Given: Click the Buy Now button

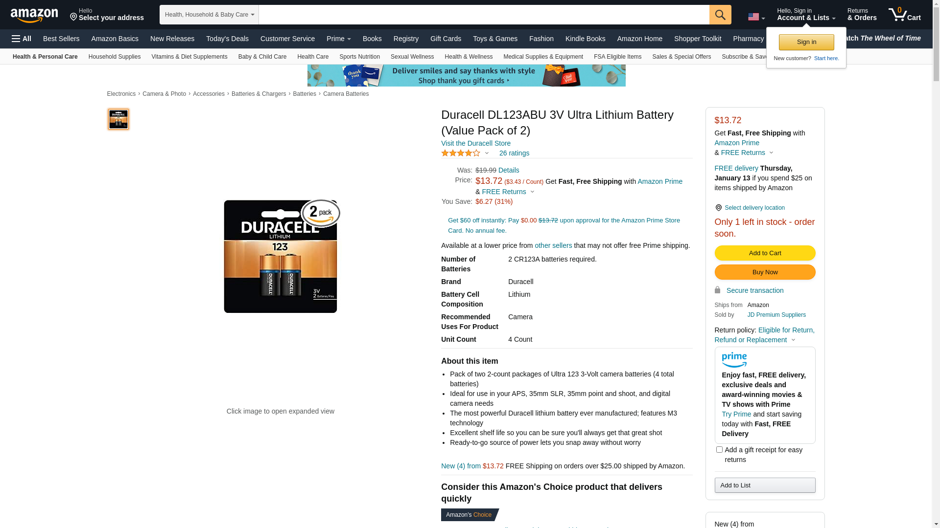Looking at the screenshot, I should point(765,272).
